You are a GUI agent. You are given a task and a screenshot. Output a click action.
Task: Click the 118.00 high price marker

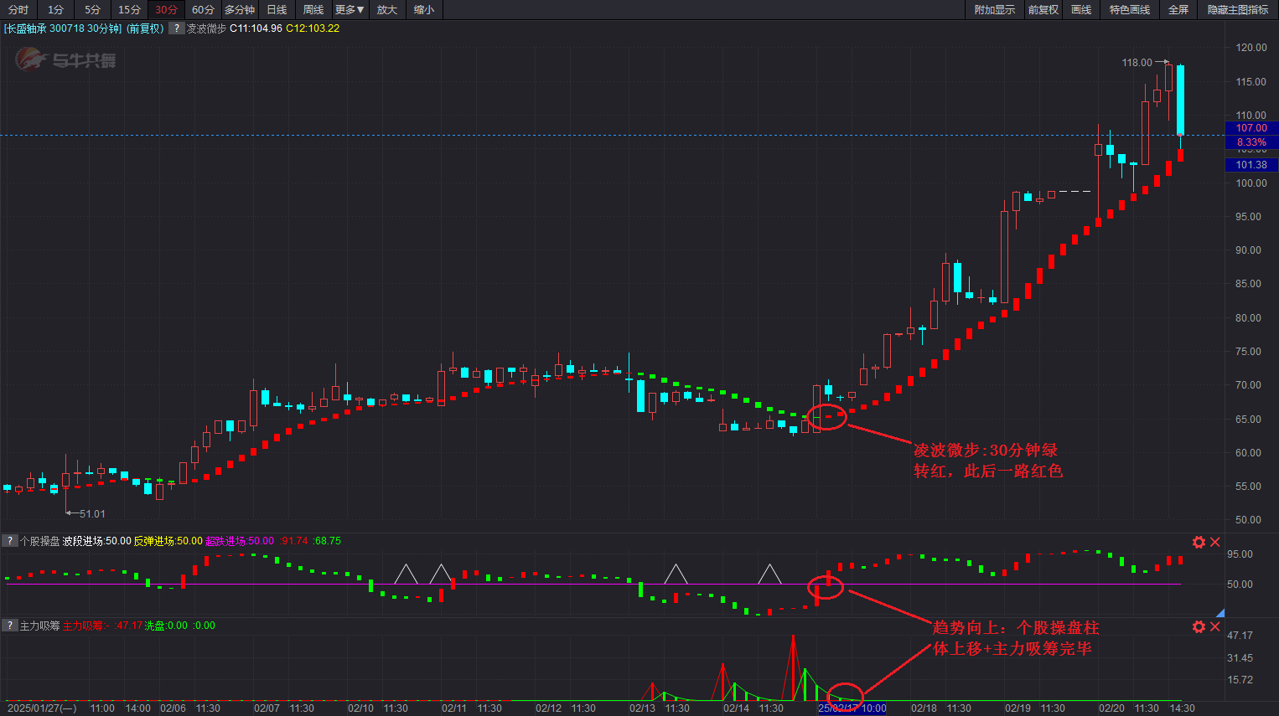point(1137,63)
